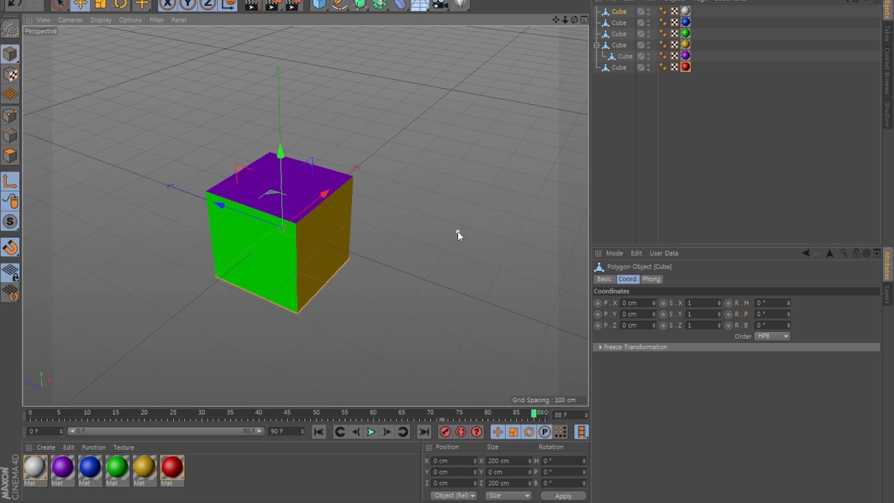
Task: Click the spinner on the 90 F end field
Action: pos(302,432)
